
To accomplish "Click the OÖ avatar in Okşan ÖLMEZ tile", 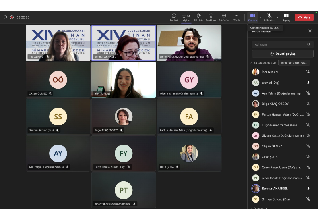I will pos(58,79).
